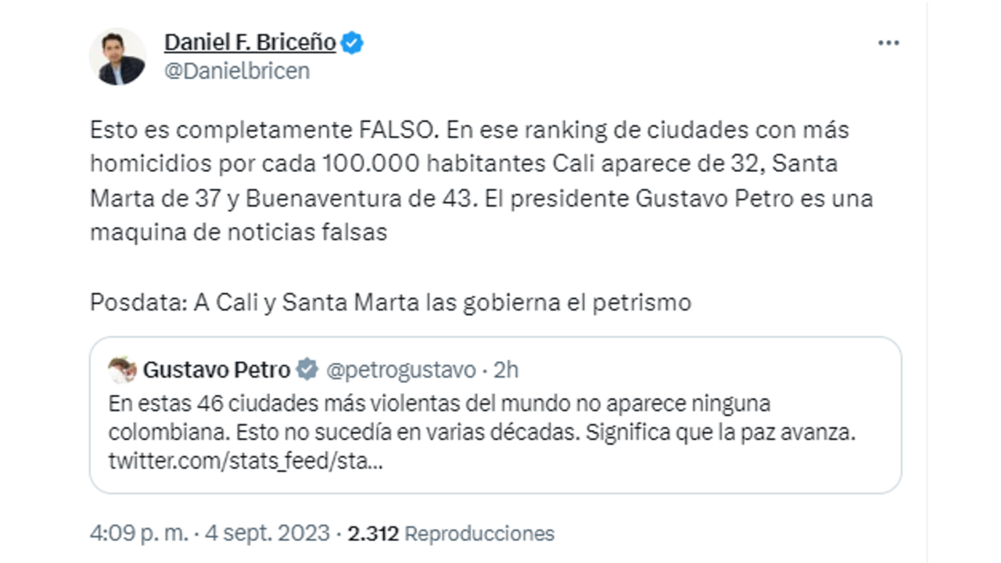Screen dimensions: 1001x563
Task: Select Petro's avatar in the quoted tweet
Action: (124, 370)
